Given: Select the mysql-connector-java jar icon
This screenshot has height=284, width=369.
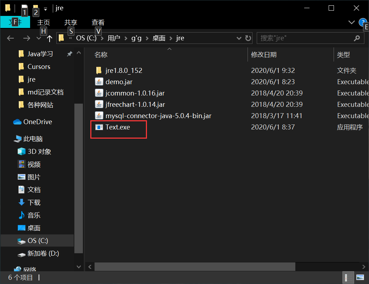Looking at the screenshot, I should click(99, 115).
